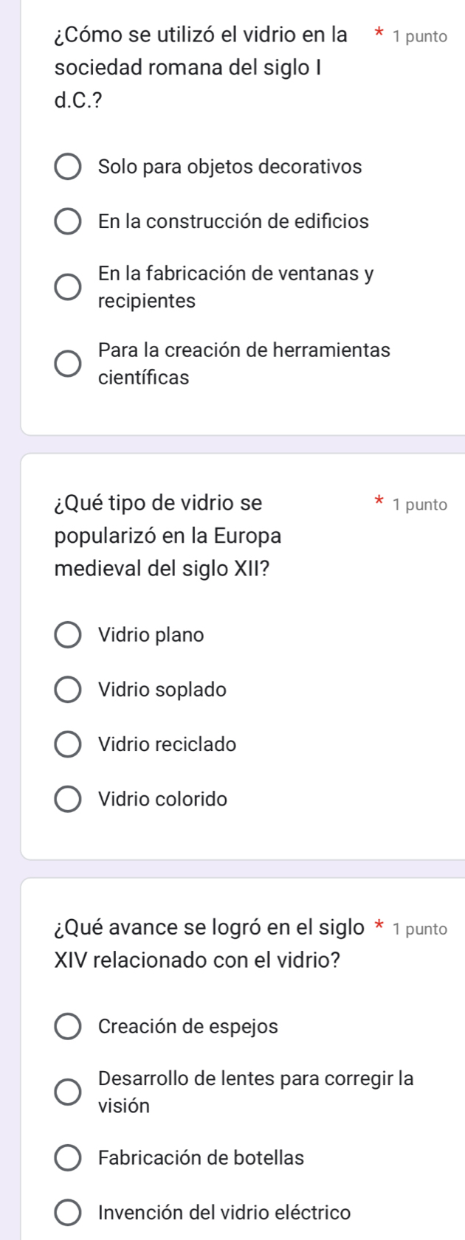Click the medieval Europe siglo XII question text
465x1240 pixels.
(x=168, y=536)
